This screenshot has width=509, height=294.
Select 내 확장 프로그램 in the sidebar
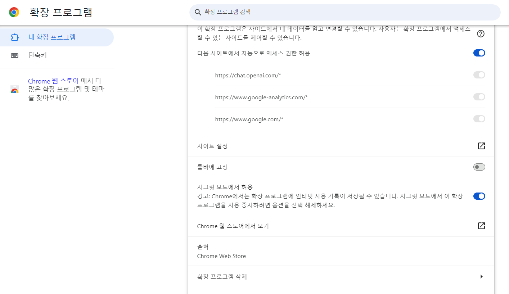click(x=57, y=37)
